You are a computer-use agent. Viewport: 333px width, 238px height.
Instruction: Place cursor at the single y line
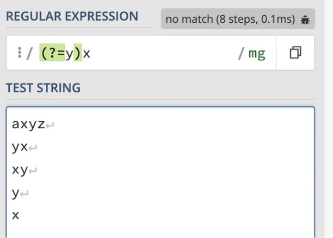click(16, 193)
